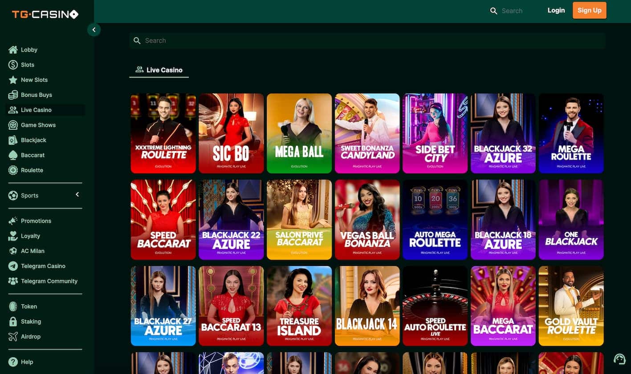Image resolution: width=631 pixels, height=374 pixels.
Task: Click the Bonus Buys coin-stack icon
Action: tap(13, 95)
